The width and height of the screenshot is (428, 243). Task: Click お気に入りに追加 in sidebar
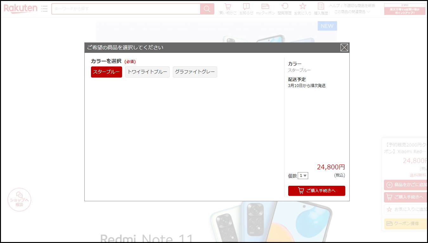click(x=406, y=209)
